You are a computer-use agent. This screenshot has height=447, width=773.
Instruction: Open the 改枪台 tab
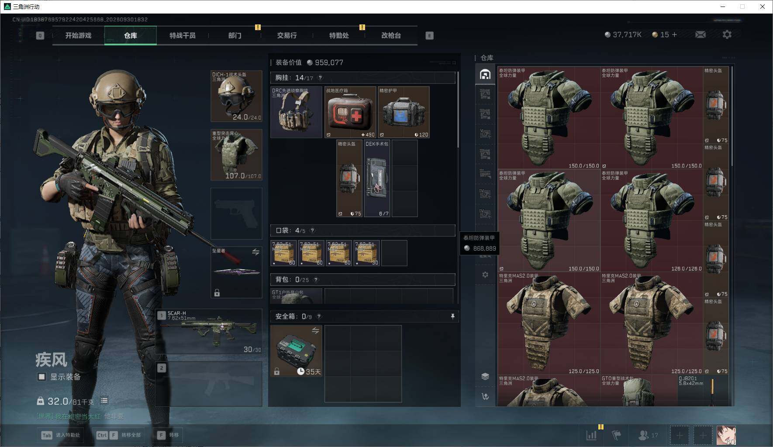(x=391, y=35)
